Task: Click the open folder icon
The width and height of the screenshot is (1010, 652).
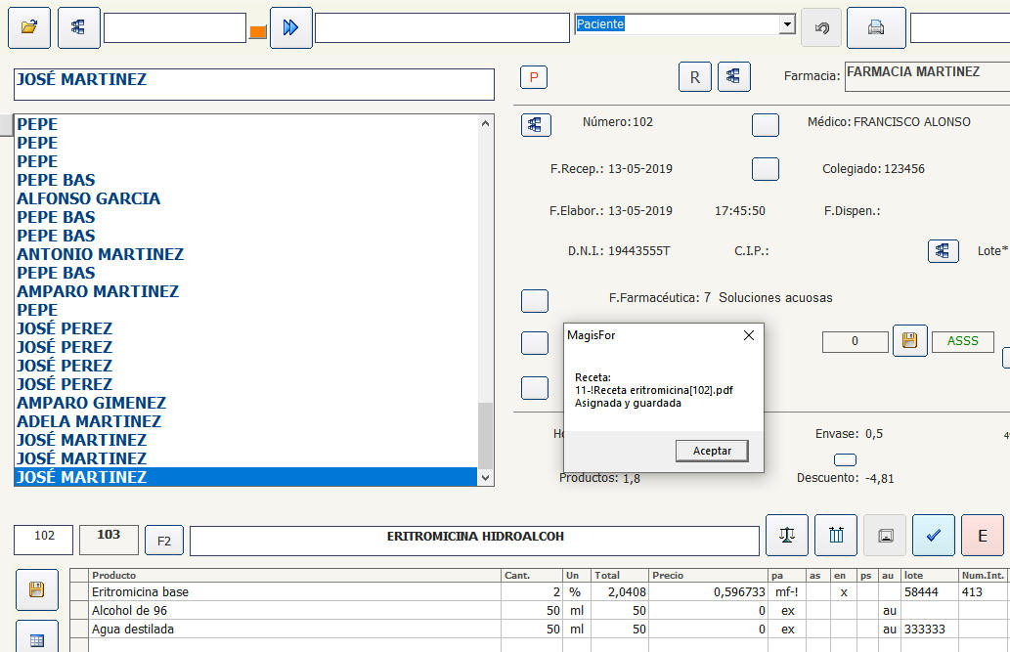Action: [x=29, y=27]
